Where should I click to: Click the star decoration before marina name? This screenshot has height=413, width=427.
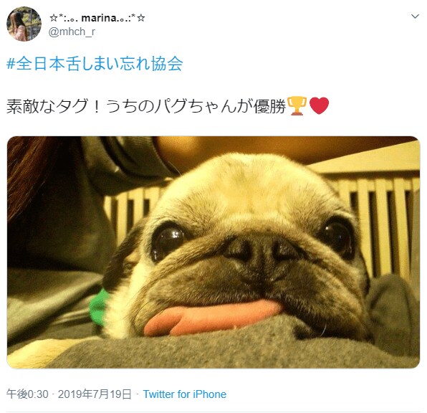53,18
